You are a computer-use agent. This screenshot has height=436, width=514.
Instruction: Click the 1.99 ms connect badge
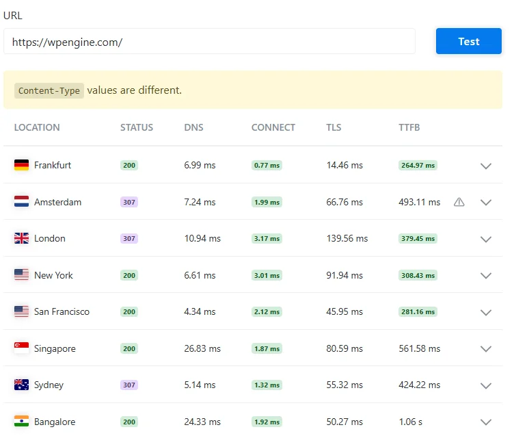[x=267, y=202]
